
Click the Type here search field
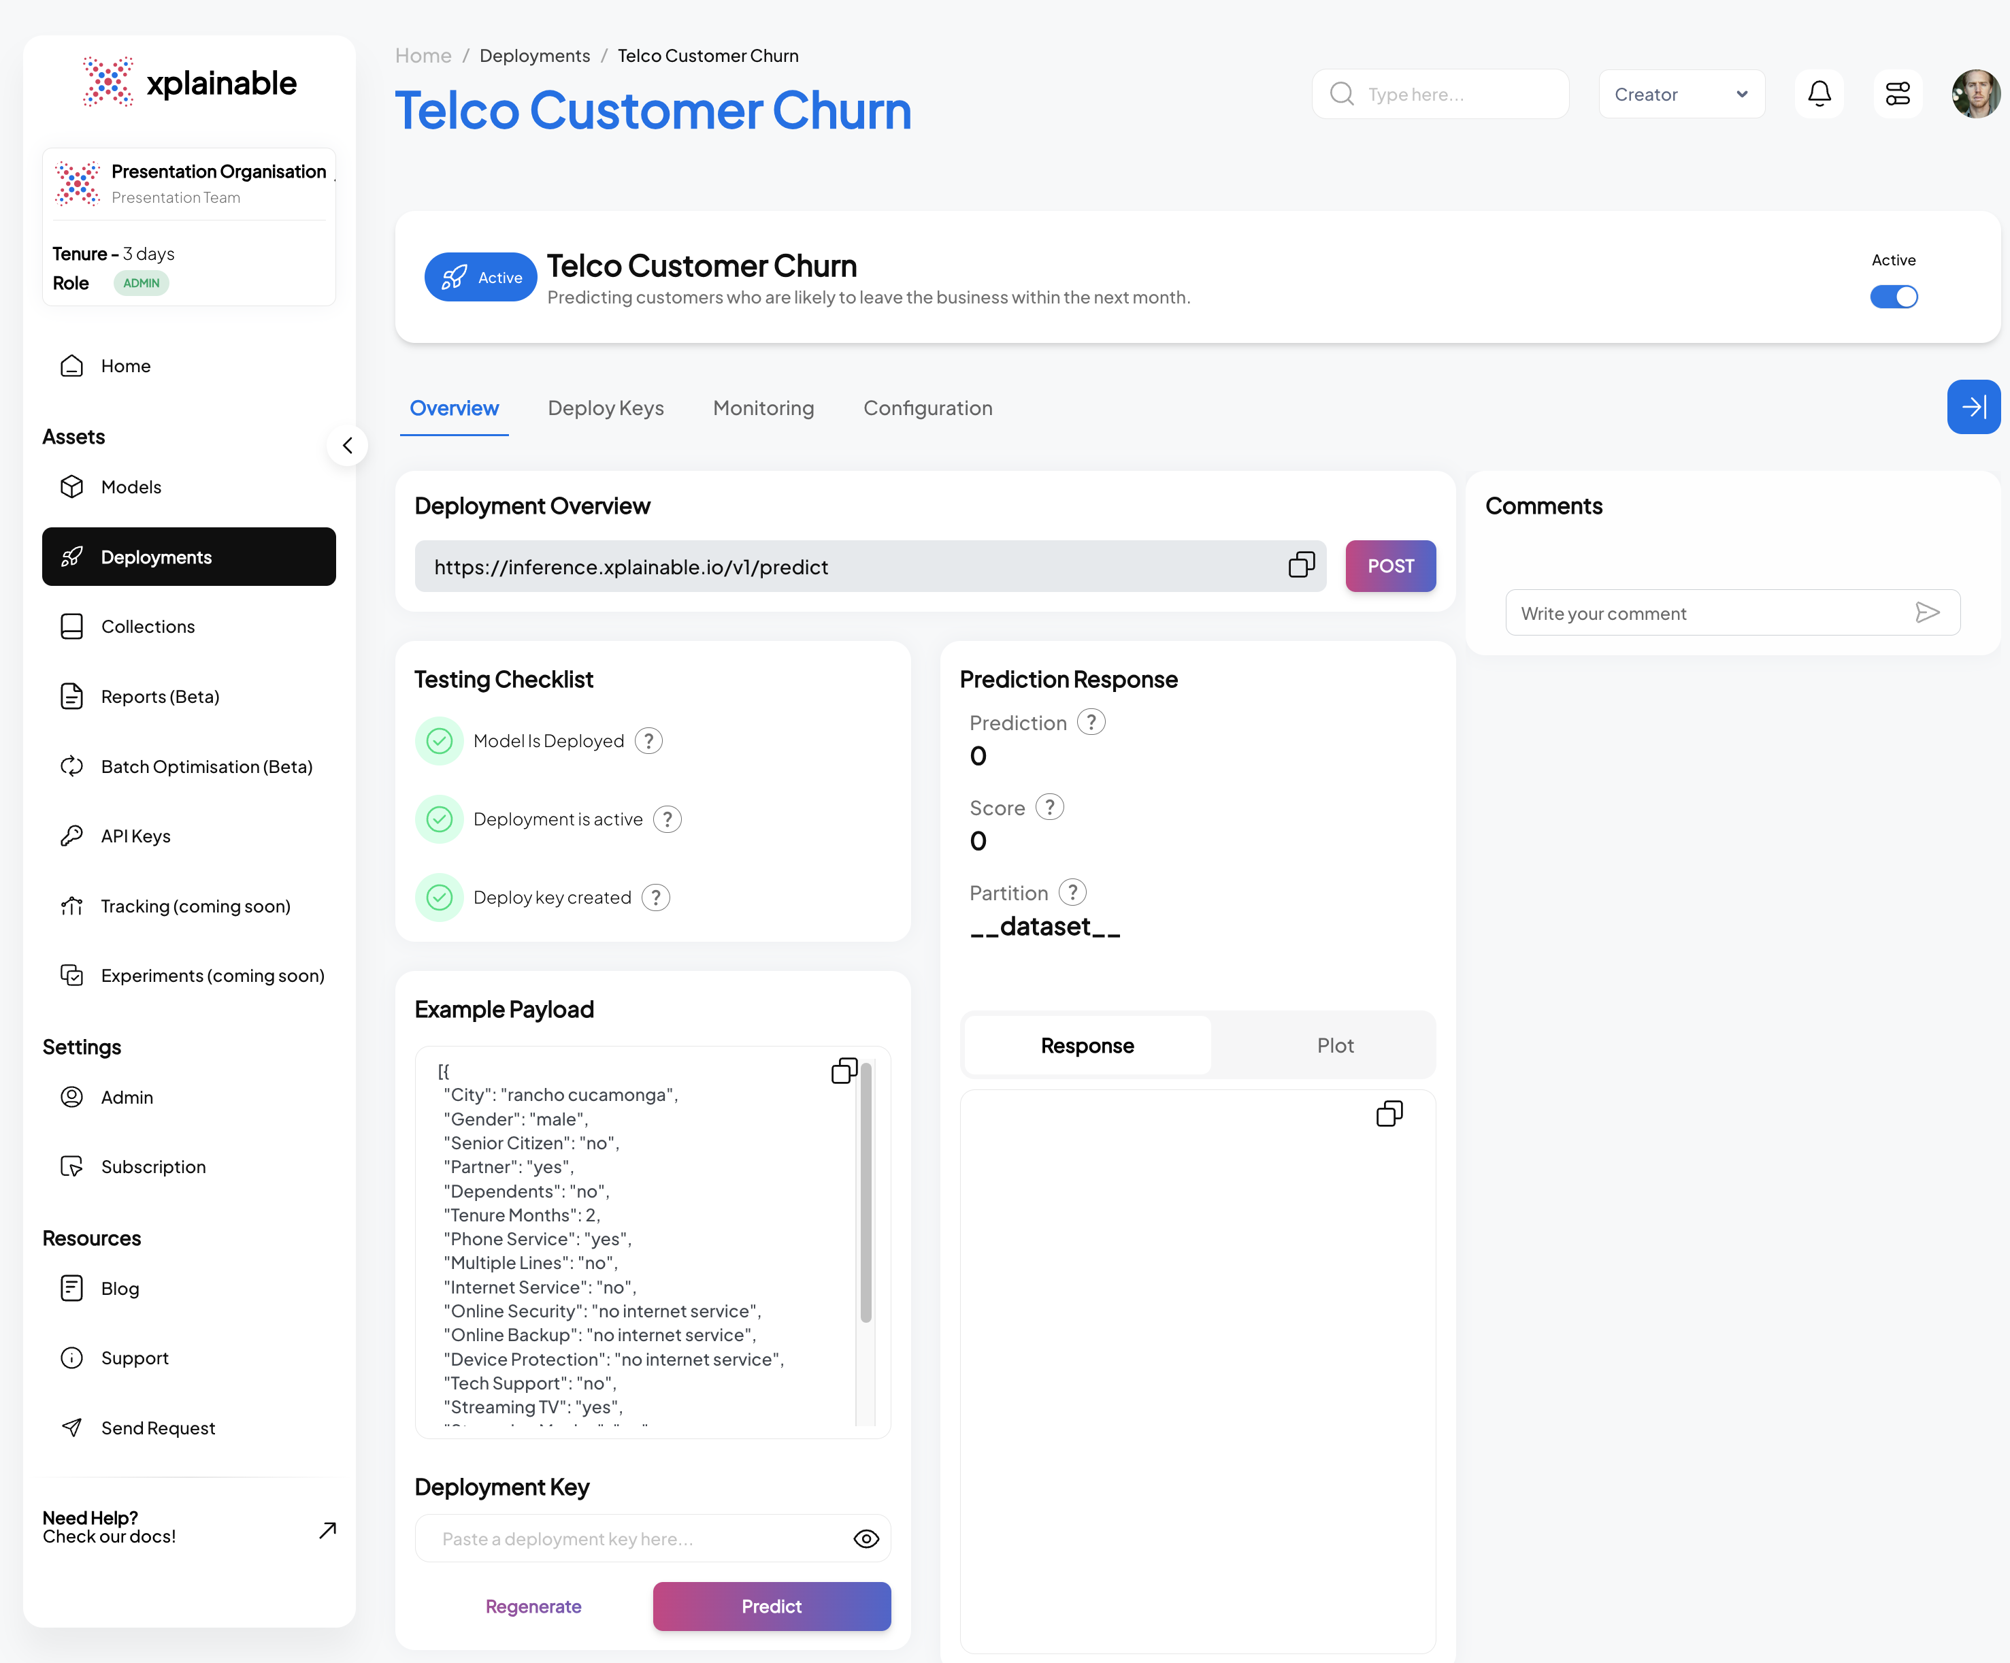click(1440, 94)
